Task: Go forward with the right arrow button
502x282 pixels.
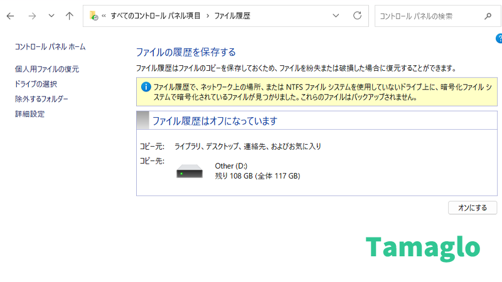Action: pos(32,16)
